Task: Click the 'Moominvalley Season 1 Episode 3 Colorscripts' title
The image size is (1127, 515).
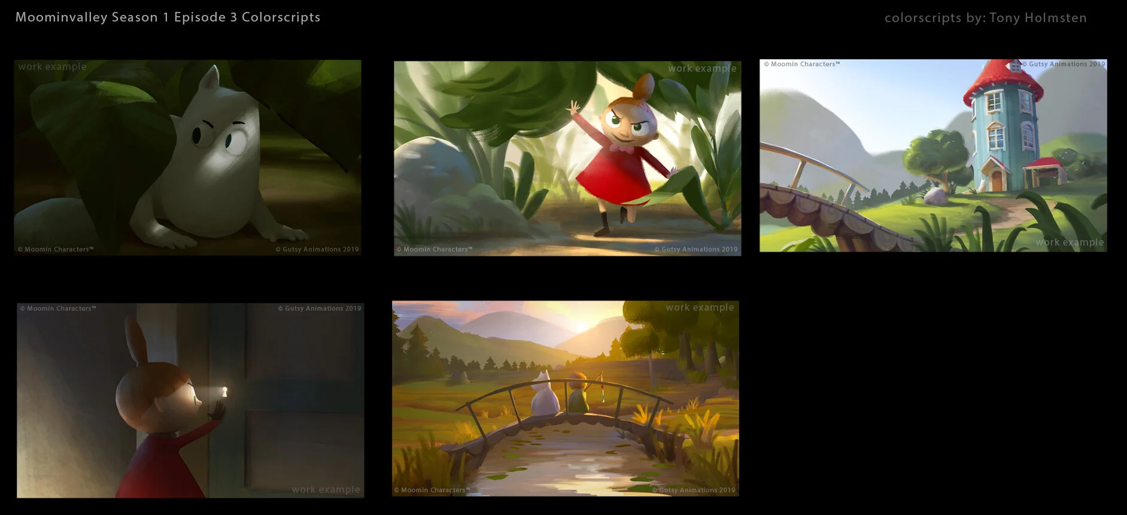Action: [168, 17]
